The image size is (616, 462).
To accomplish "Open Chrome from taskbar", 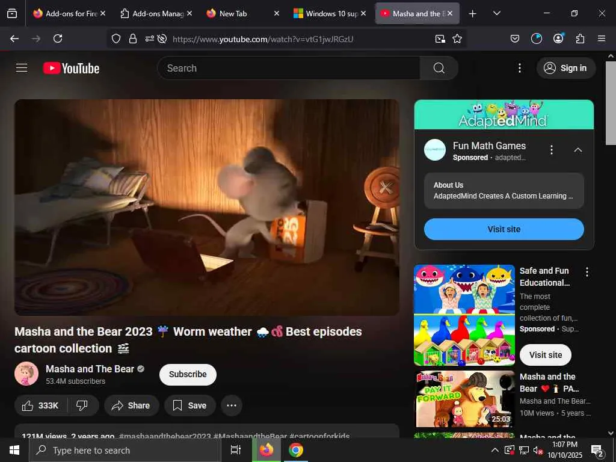I will pyautogui.click(x=296, y=450).
